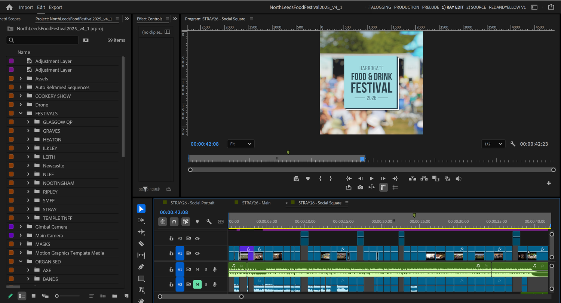Viewport: 561px width, 303px height.
Task: Toggle Linked Selection in the timeline
Action: click(x=186, y=222)
